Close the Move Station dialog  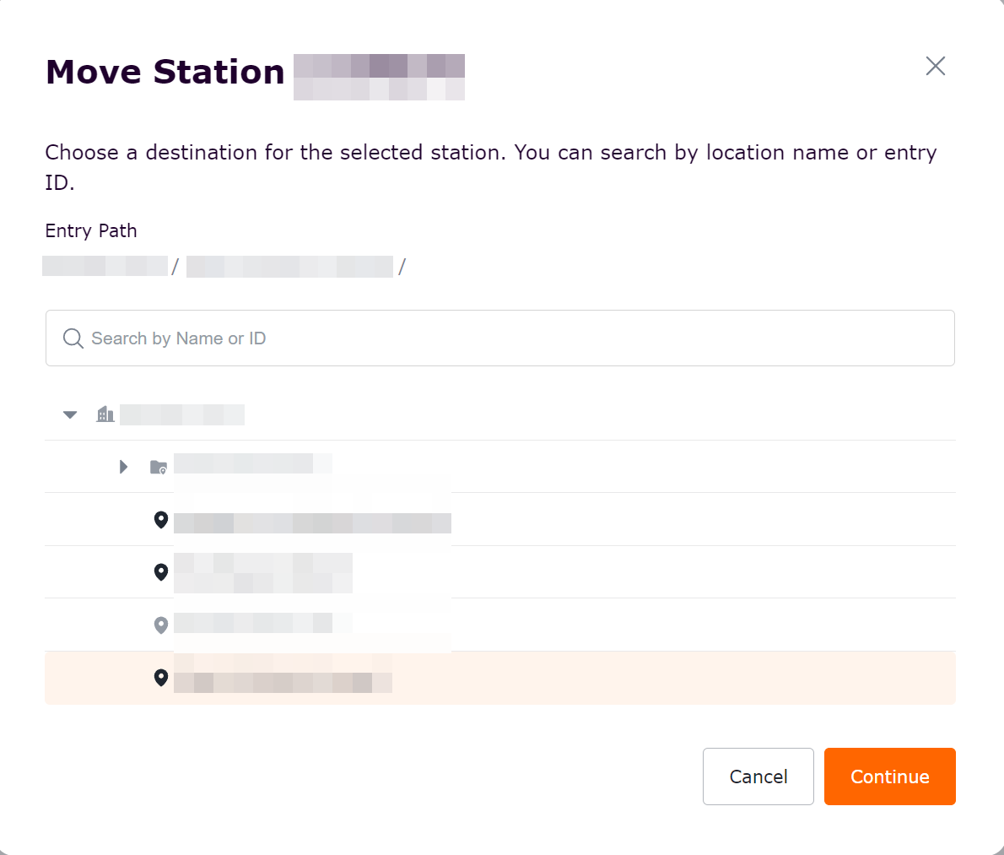[935, 67]
